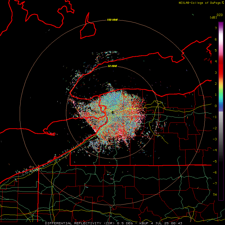Click the 4 JUL 25 00:43 timestamp
This screenshot has height=225, width=225.
click(x=166, y=223)
